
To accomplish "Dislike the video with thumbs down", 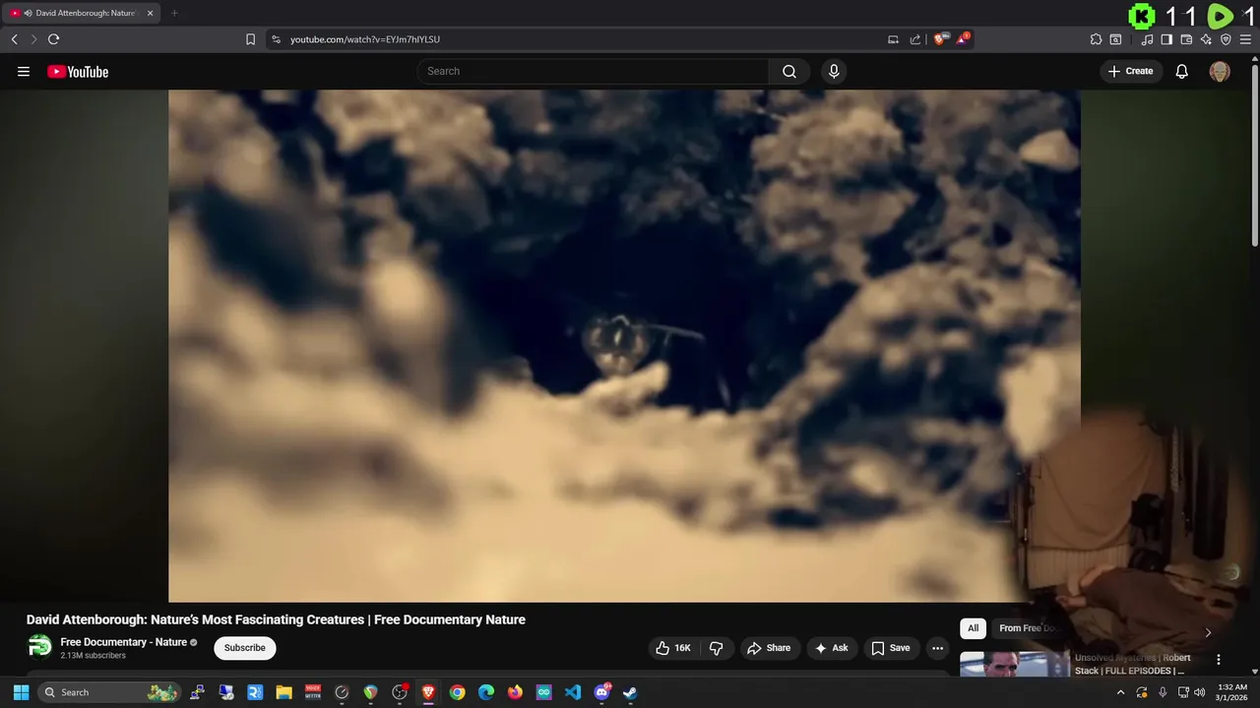I will click(x=716, y=648).
